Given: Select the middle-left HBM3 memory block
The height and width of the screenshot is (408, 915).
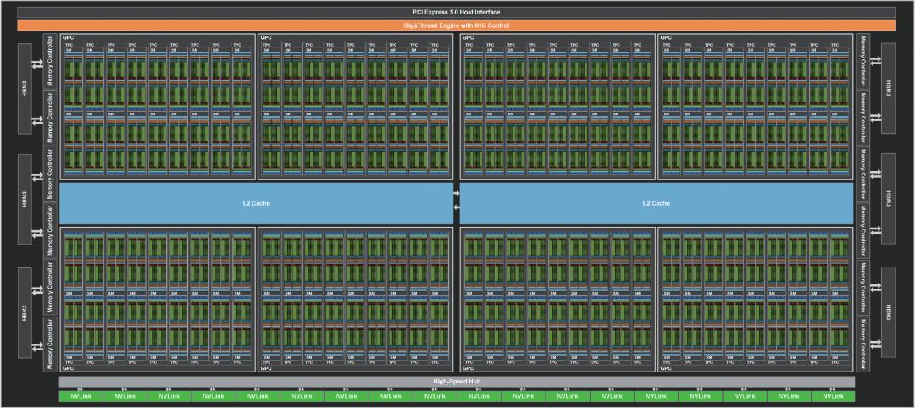Looking at the screenshot, I should 25,199.
